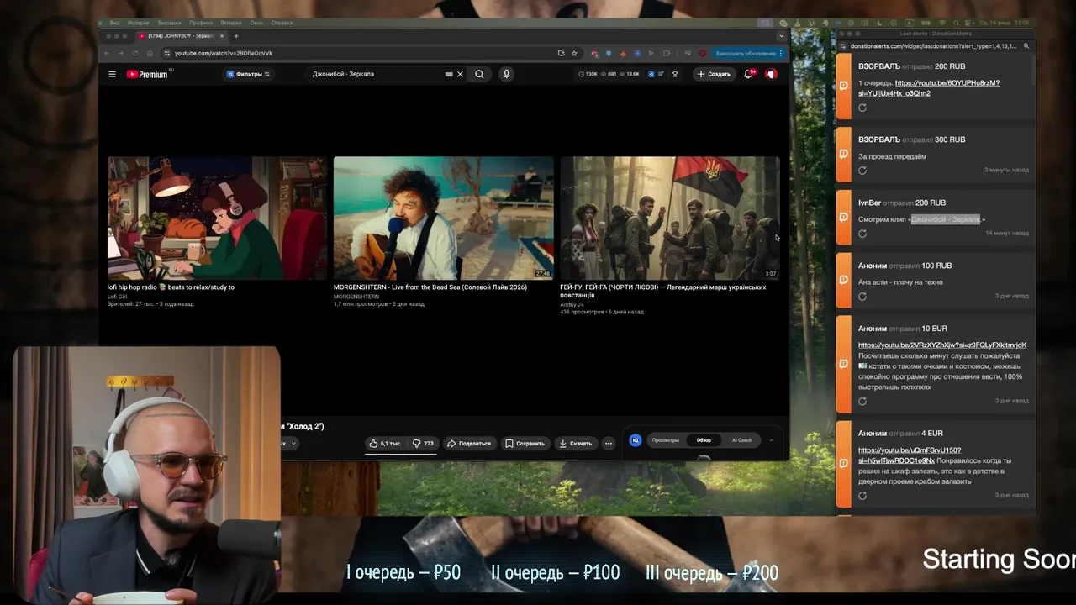The height and width of the screenshot is (605, 1076).
Task: Click Завершить обновление update button
Action: tap(746, 53)
